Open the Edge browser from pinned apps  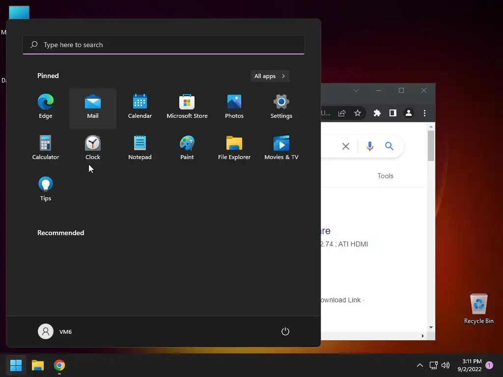[x=46, y=107]
